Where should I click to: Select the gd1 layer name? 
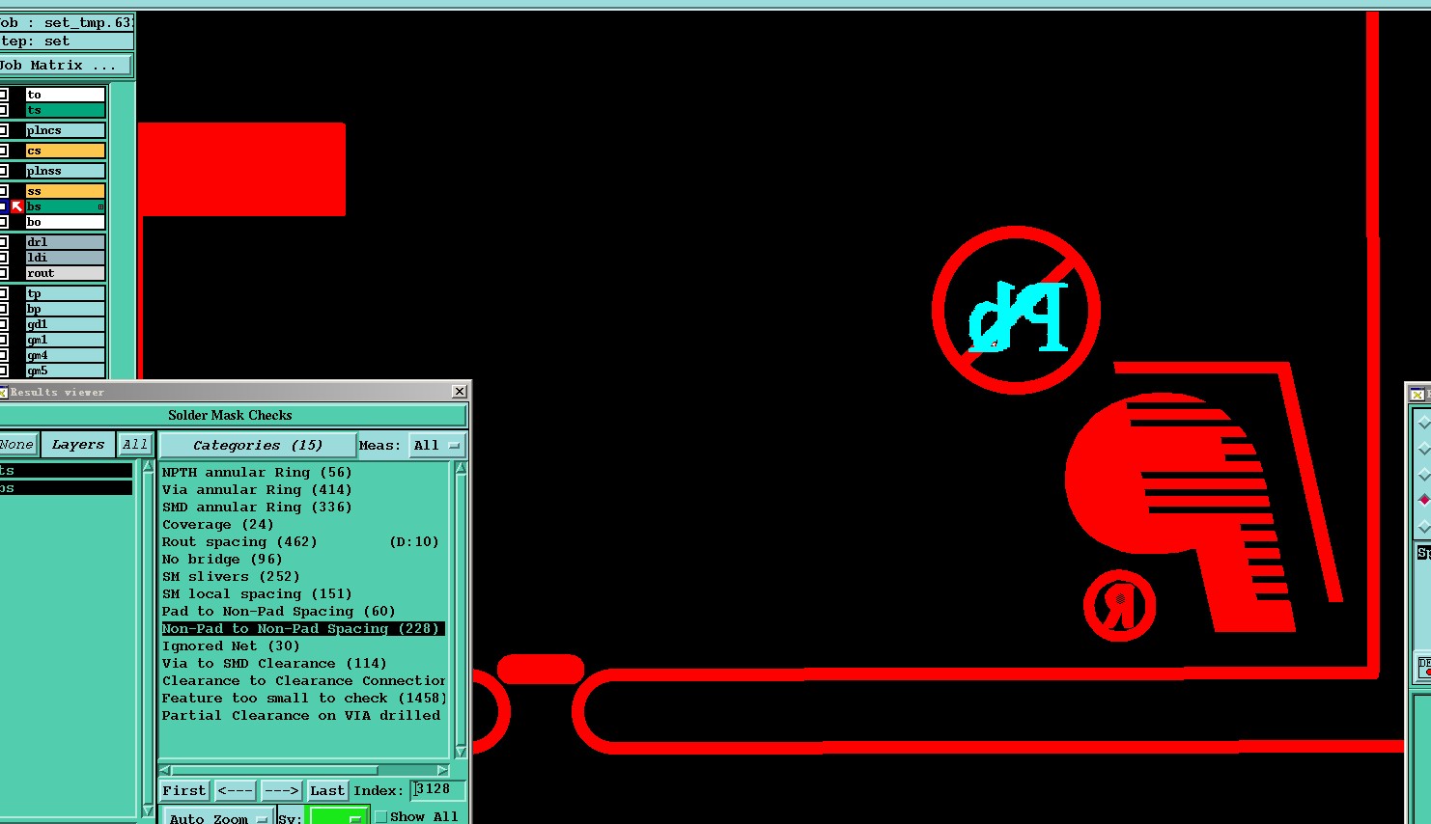[x=65, y=324]
